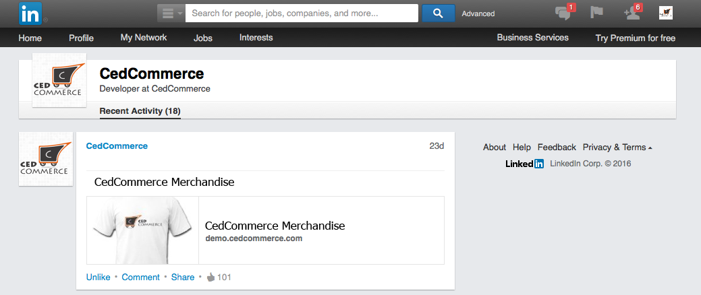Open Advanced search link
The width and height of the screenshot is (701, 295).
pos(478,14)
